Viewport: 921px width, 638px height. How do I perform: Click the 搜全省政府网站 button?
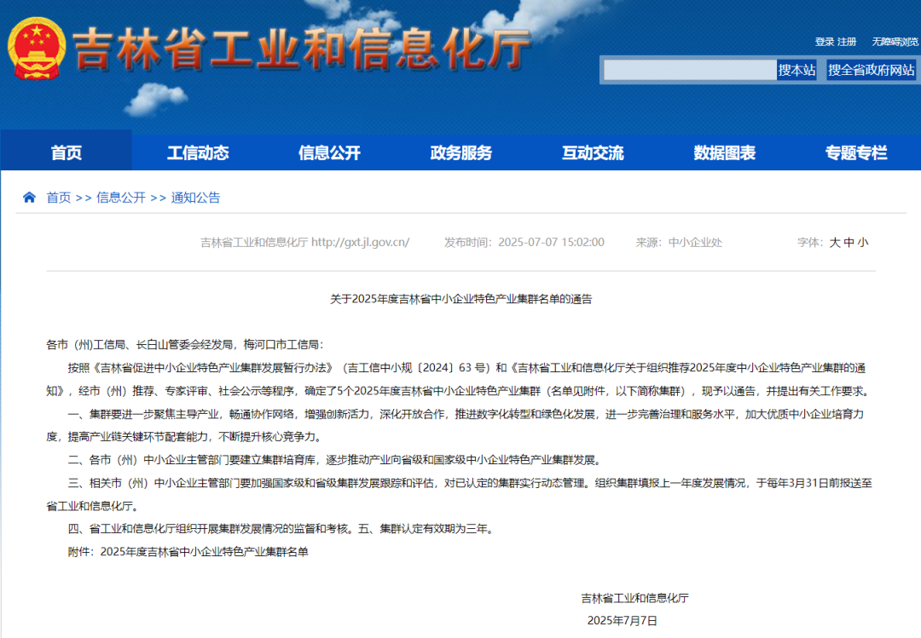pos(869,70)
